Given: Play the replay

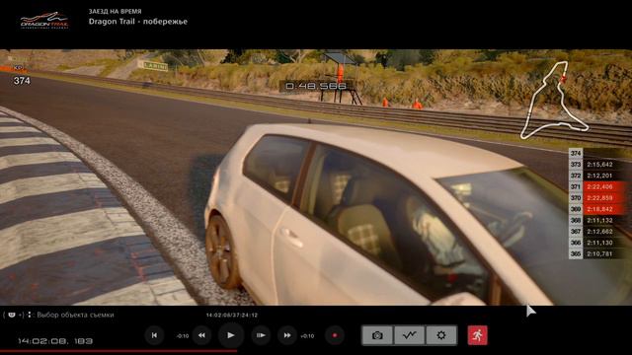Looking at the screenshot, I should coord(230,335).
